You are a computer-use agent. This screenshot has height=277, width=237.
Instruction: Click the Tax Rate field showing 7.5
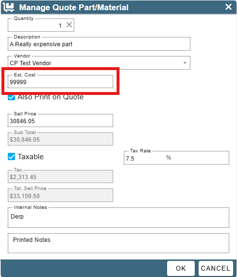click(x=176, y=158)
